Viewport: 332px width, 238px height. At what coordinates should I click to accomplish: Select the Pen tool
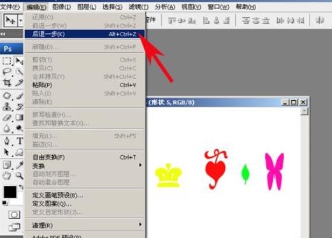point(7,141)
